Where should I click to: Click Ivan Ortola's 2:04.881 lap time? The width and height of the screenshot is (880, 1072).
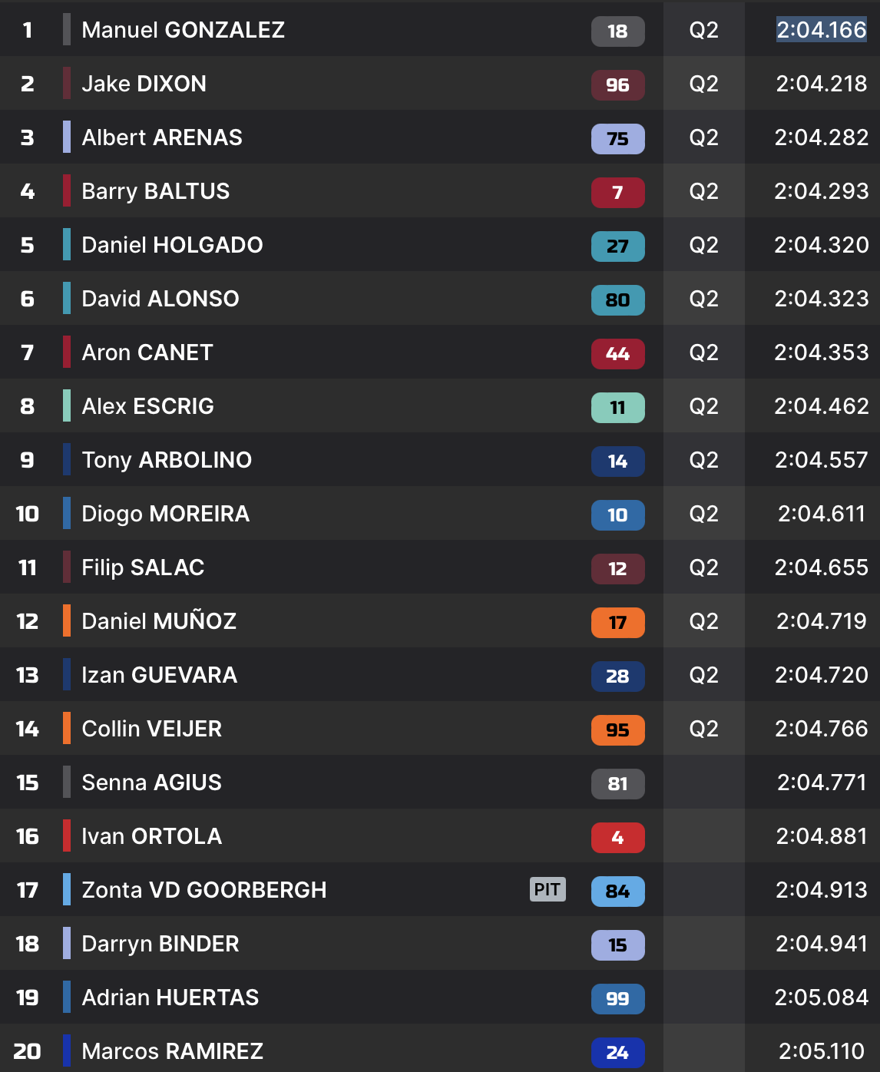tap(821, 836)
